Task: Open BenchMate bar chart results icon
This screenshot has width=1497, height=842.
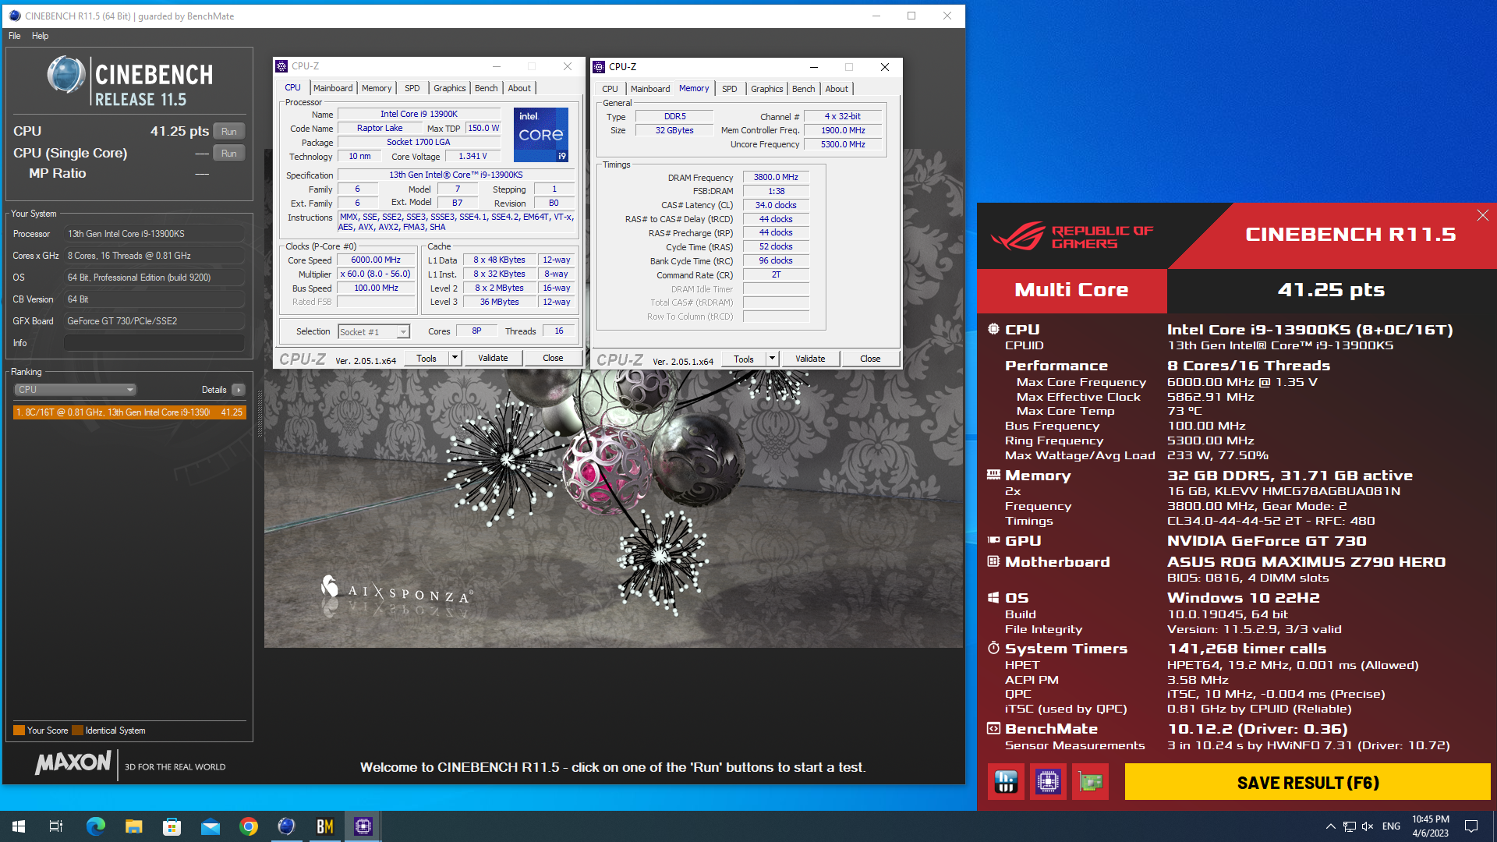Action: coord(1006,782)
